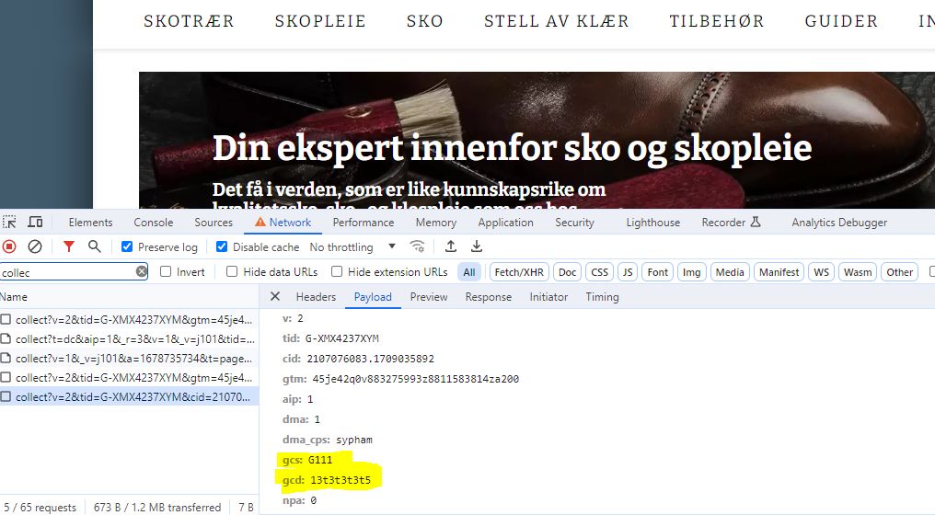This screenshot has width=935, height=515.
Task: Open the Analytics Debugger tab
Action: coord(839,223)
